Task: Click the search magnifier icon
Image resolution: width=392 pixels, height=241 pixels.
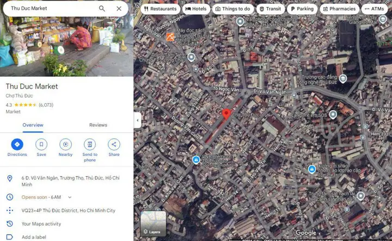Action: pos(102,9)
